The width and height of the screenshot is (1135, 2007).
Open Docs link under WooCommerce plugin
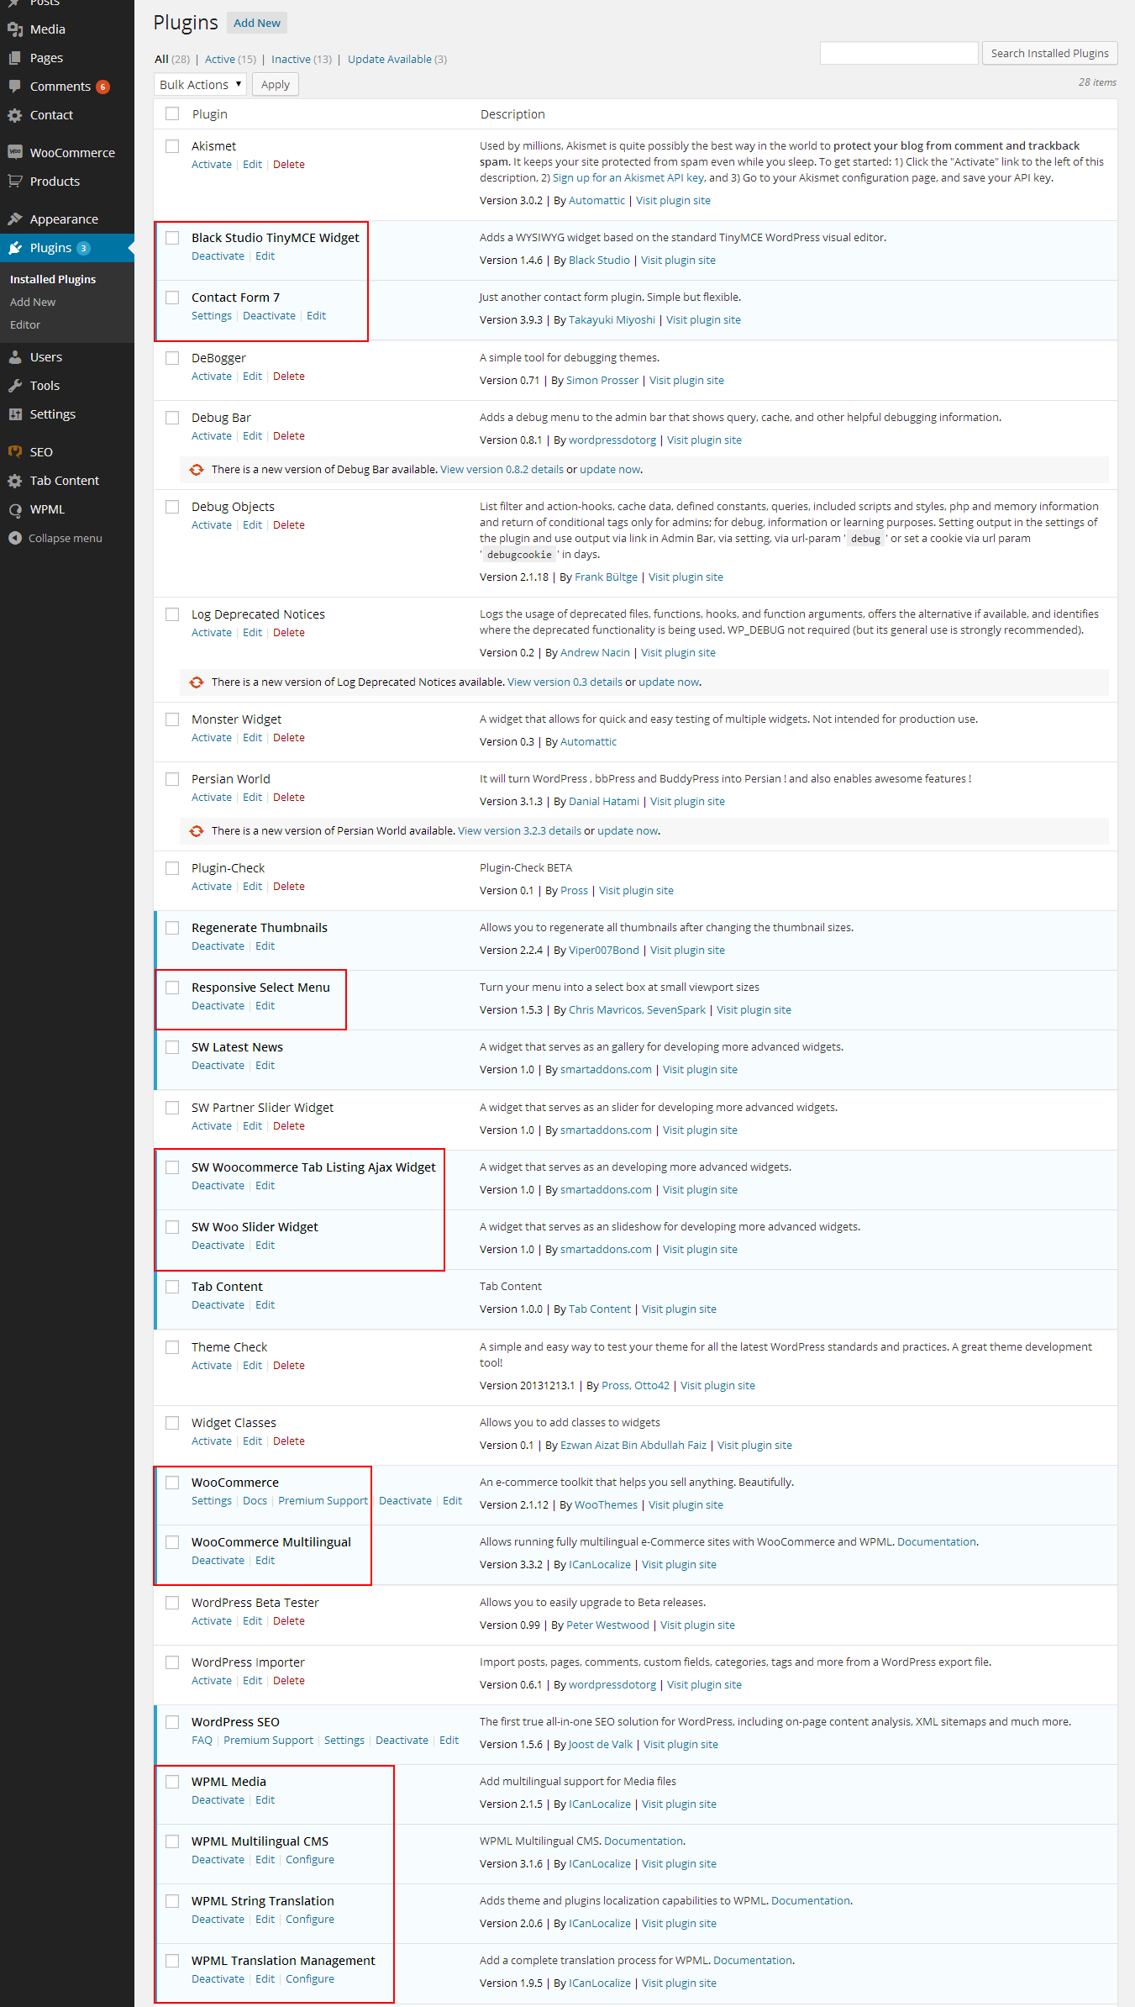[255, 1501]
